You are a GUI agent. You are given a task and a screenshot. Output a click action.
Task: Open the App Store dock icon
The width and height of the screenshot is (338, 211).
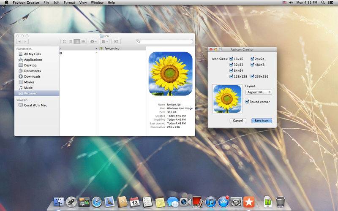pos(224,202)
